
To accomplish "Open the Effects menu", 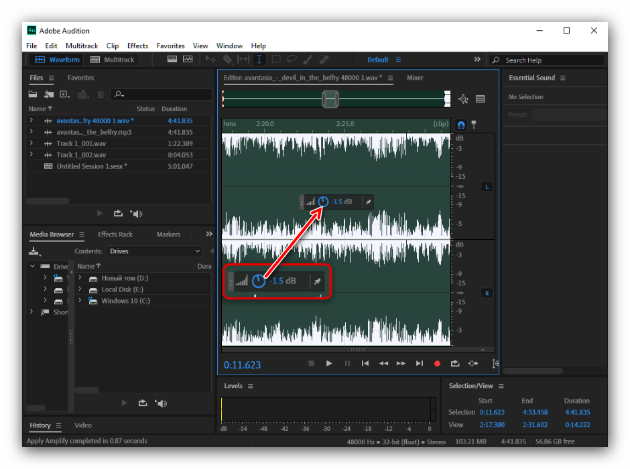I will tap(137, 46).
